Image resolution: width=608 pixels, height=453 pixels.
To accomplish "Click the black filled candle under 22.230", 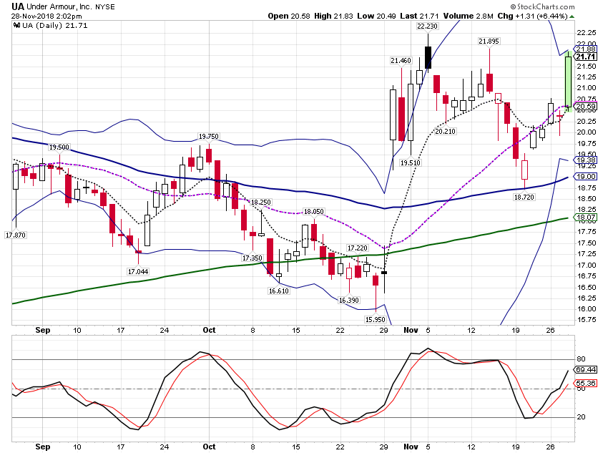I will [x=428, y=57].
